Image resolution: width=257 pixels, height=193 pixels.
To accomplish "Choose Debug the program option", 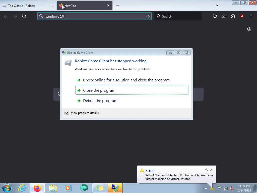I will coord(132,101).
